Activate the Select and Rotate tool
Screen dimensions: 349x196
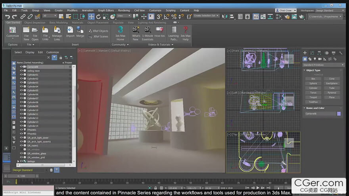click(x=98, y=17)
